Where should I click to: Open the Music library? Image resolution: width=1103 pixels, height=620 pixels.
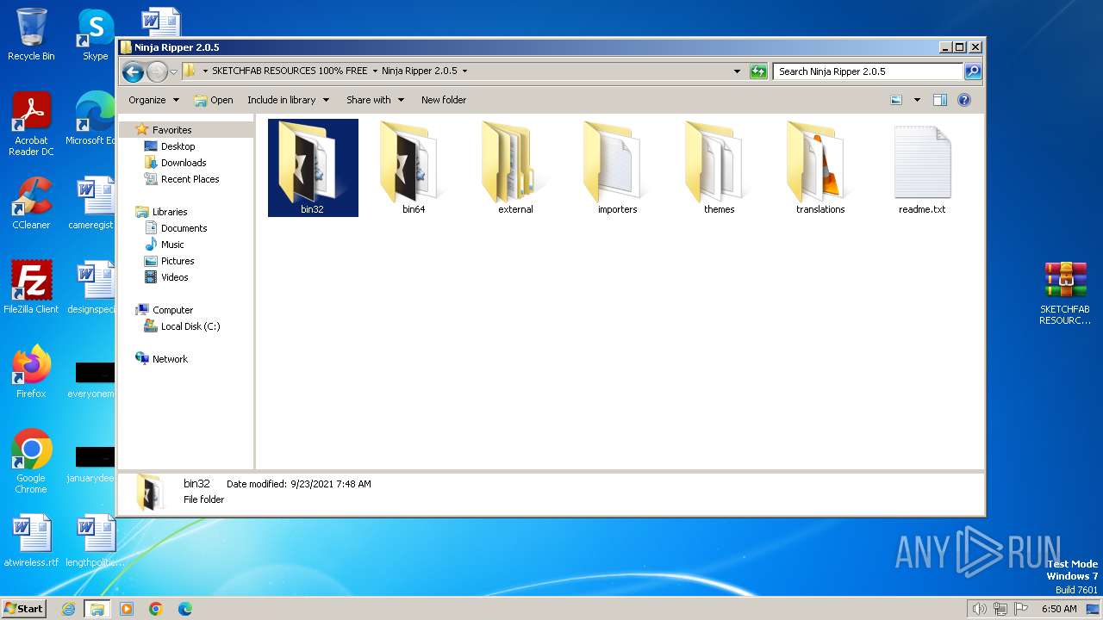(x=172, y=245)
